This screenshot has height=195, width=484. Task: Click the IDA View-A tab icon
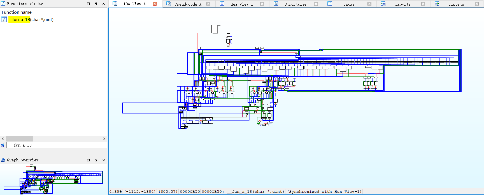(115, 4)
